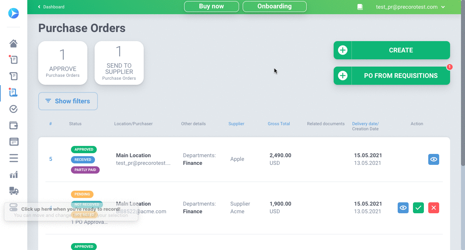Click the PENDING status badge
The width and height of the screenshot is (465, 250).
[x=82, y=194]
